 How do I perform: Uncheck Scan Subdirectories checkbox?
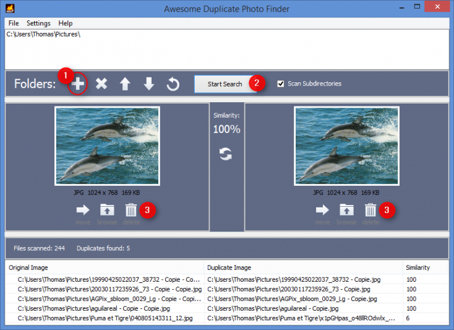pos(281,84)
